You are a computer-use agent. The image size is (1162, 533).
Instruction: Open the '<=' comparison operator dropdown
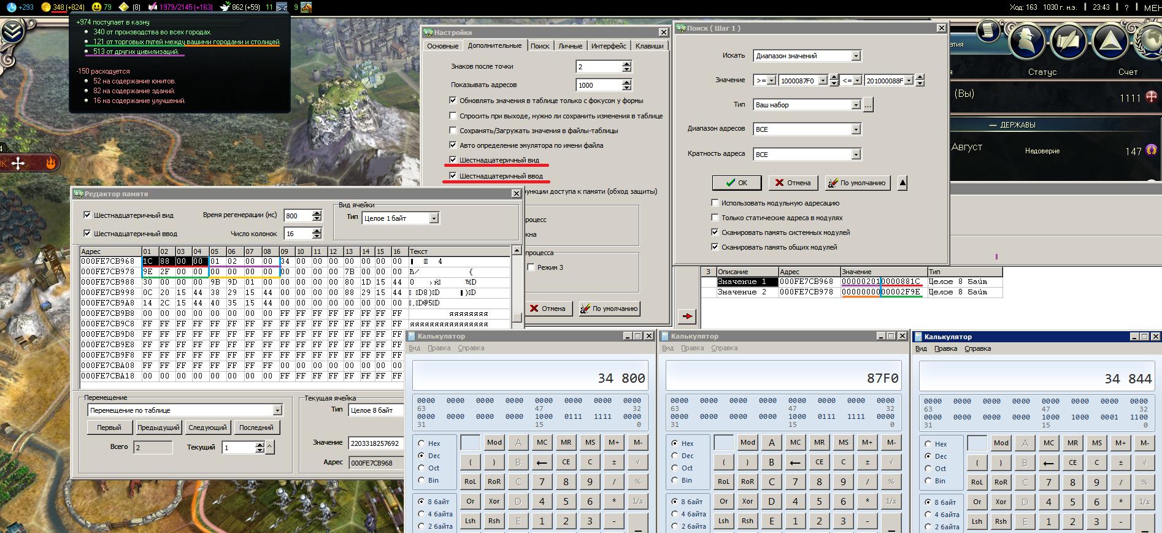coord(858,80)
